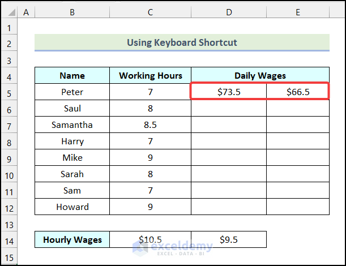Select the empty wage cell beside Saul's hours
The image size is (346, 266).
coord(229,108)
